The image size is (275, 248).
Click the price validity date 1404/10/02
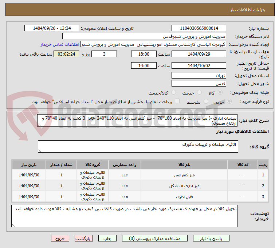[199, 65]
